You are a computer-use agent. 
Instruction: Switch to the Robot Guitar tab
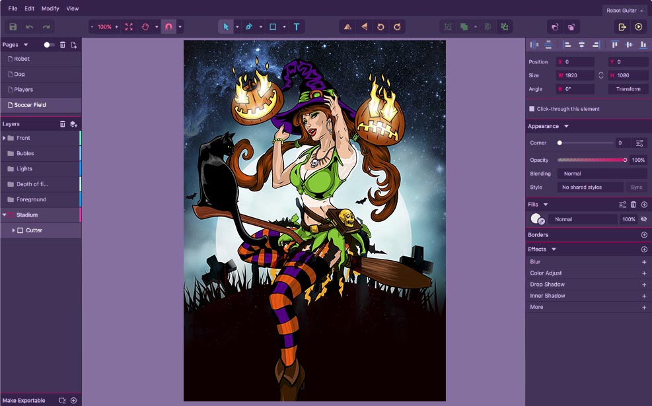[x=625, y=11]
